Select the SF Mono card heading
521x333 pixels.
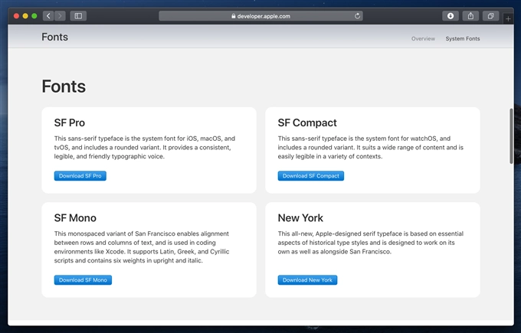tap(75, 218)
